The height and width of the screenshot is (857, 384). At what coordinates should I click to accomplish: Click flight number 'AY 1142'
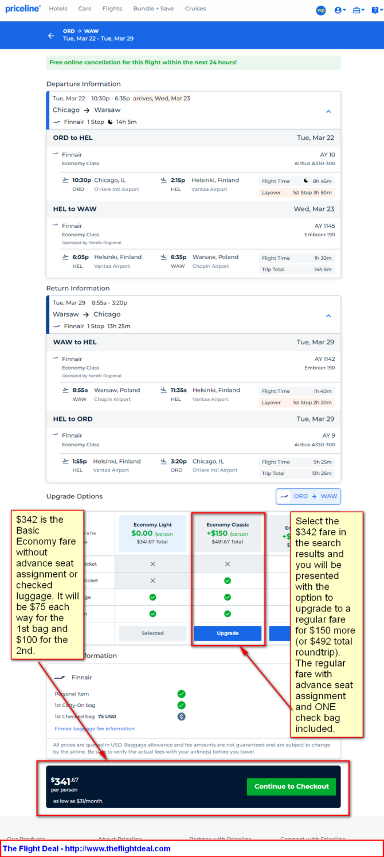[x=325, y=359]
